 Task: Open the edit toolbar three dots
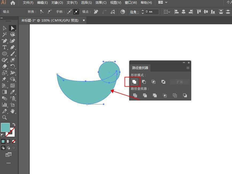point(9,163)
